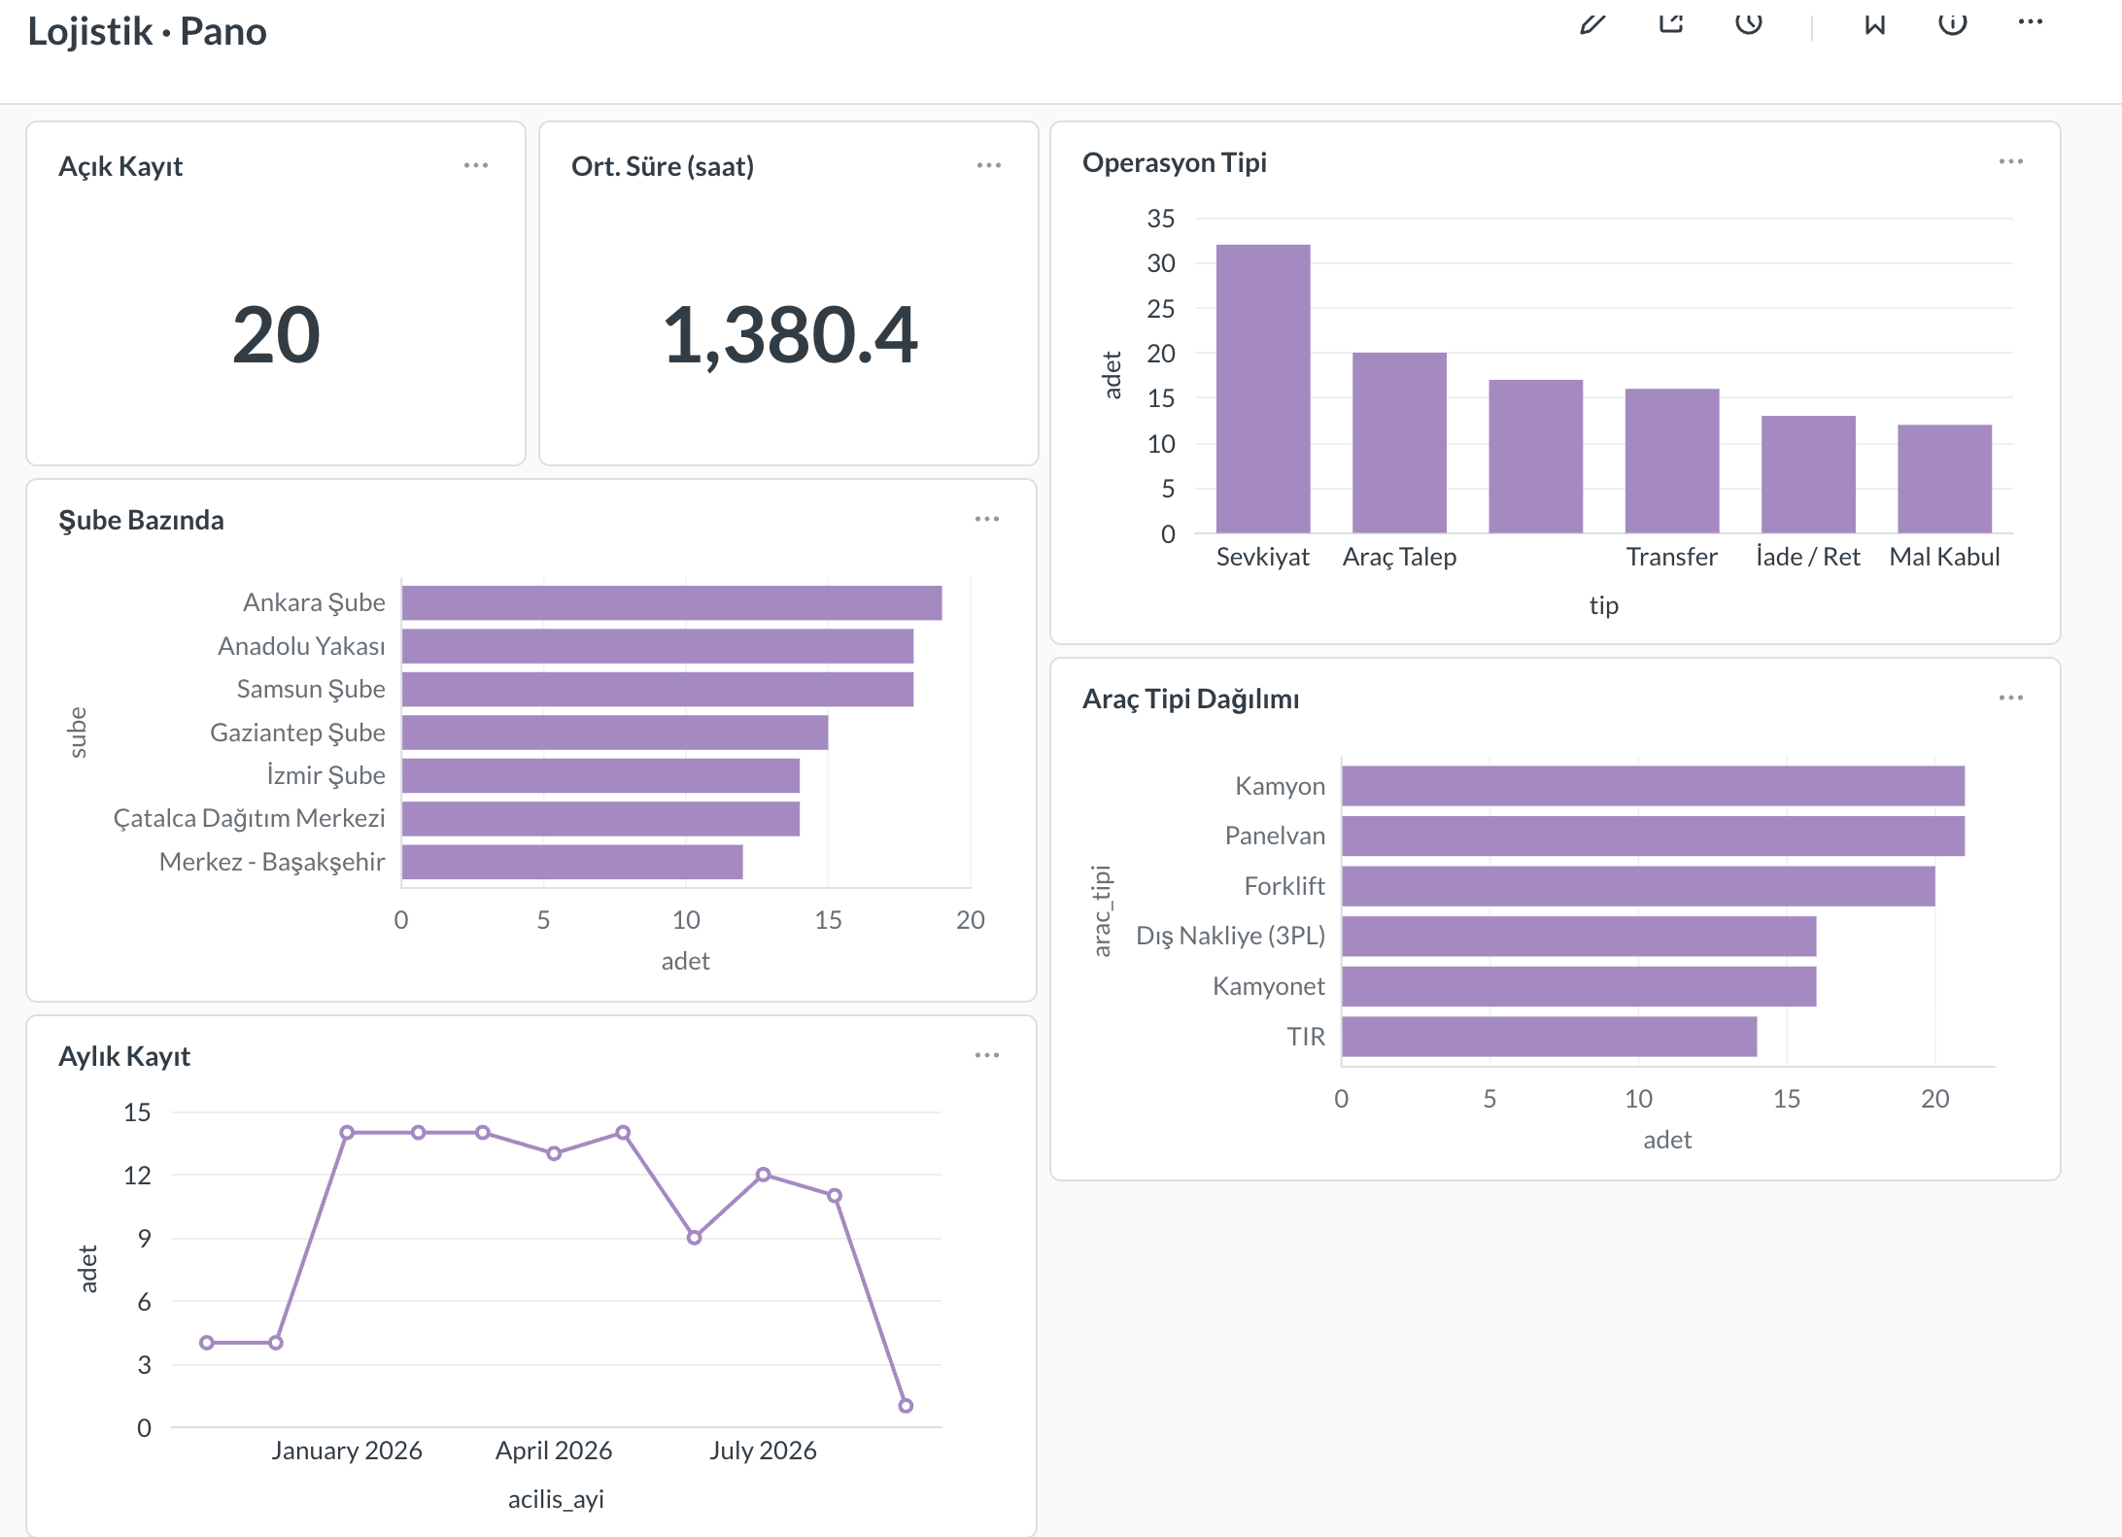Screen dimensions: 2122x1537
Task: Click the final lowest point on Aylık Kayıt line
Action: click(906, 1406)
